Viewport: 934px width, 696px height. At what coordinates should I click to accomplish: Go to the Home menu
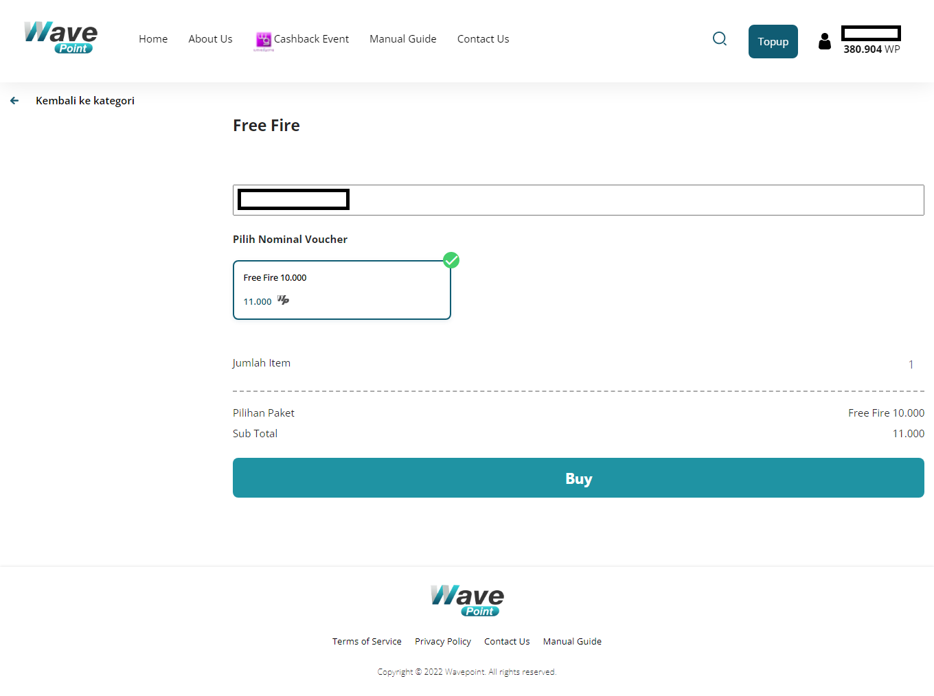(x=153, y=39)
